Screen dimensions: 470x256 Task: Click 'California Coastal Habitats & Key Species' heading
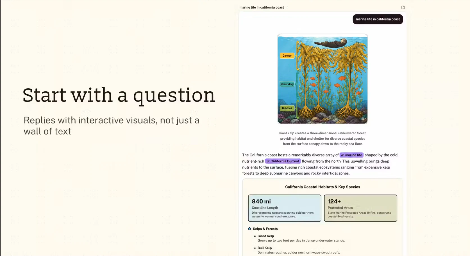323,187
